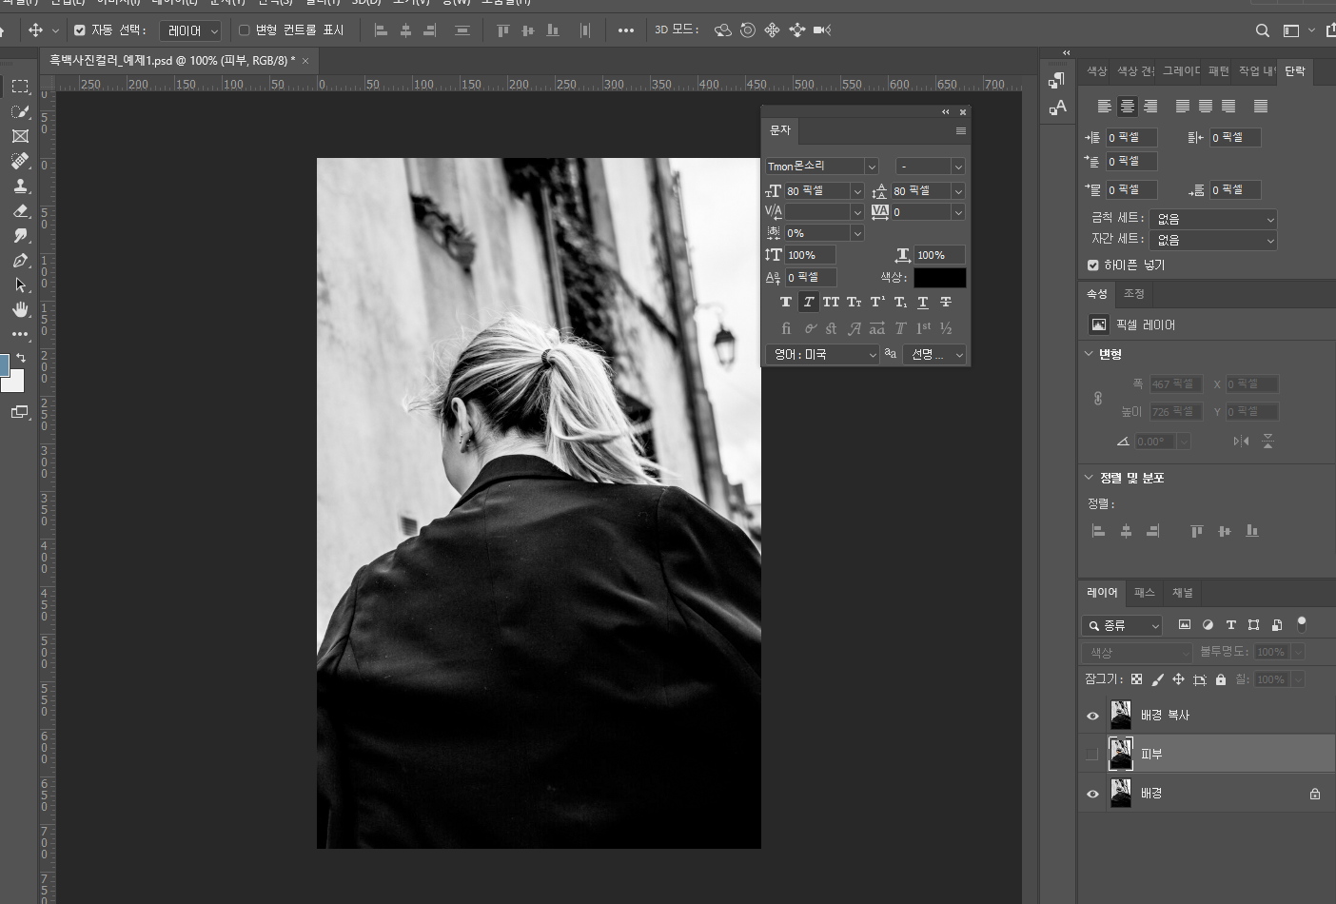Screen dimensions: 1336x904
Task: Click the 3D video camera zoom icon
Action: [x=822, y=30]
